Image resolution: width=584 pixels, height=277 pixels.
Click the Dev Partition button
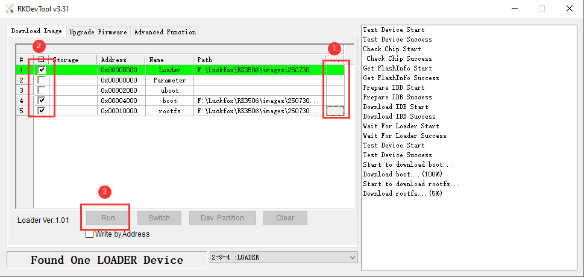point(222,218)
